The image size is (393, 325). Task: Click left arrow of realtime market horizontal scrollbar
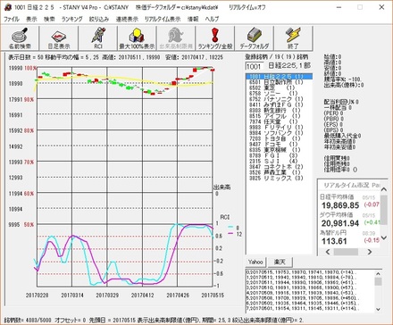(x=328, y=252)
